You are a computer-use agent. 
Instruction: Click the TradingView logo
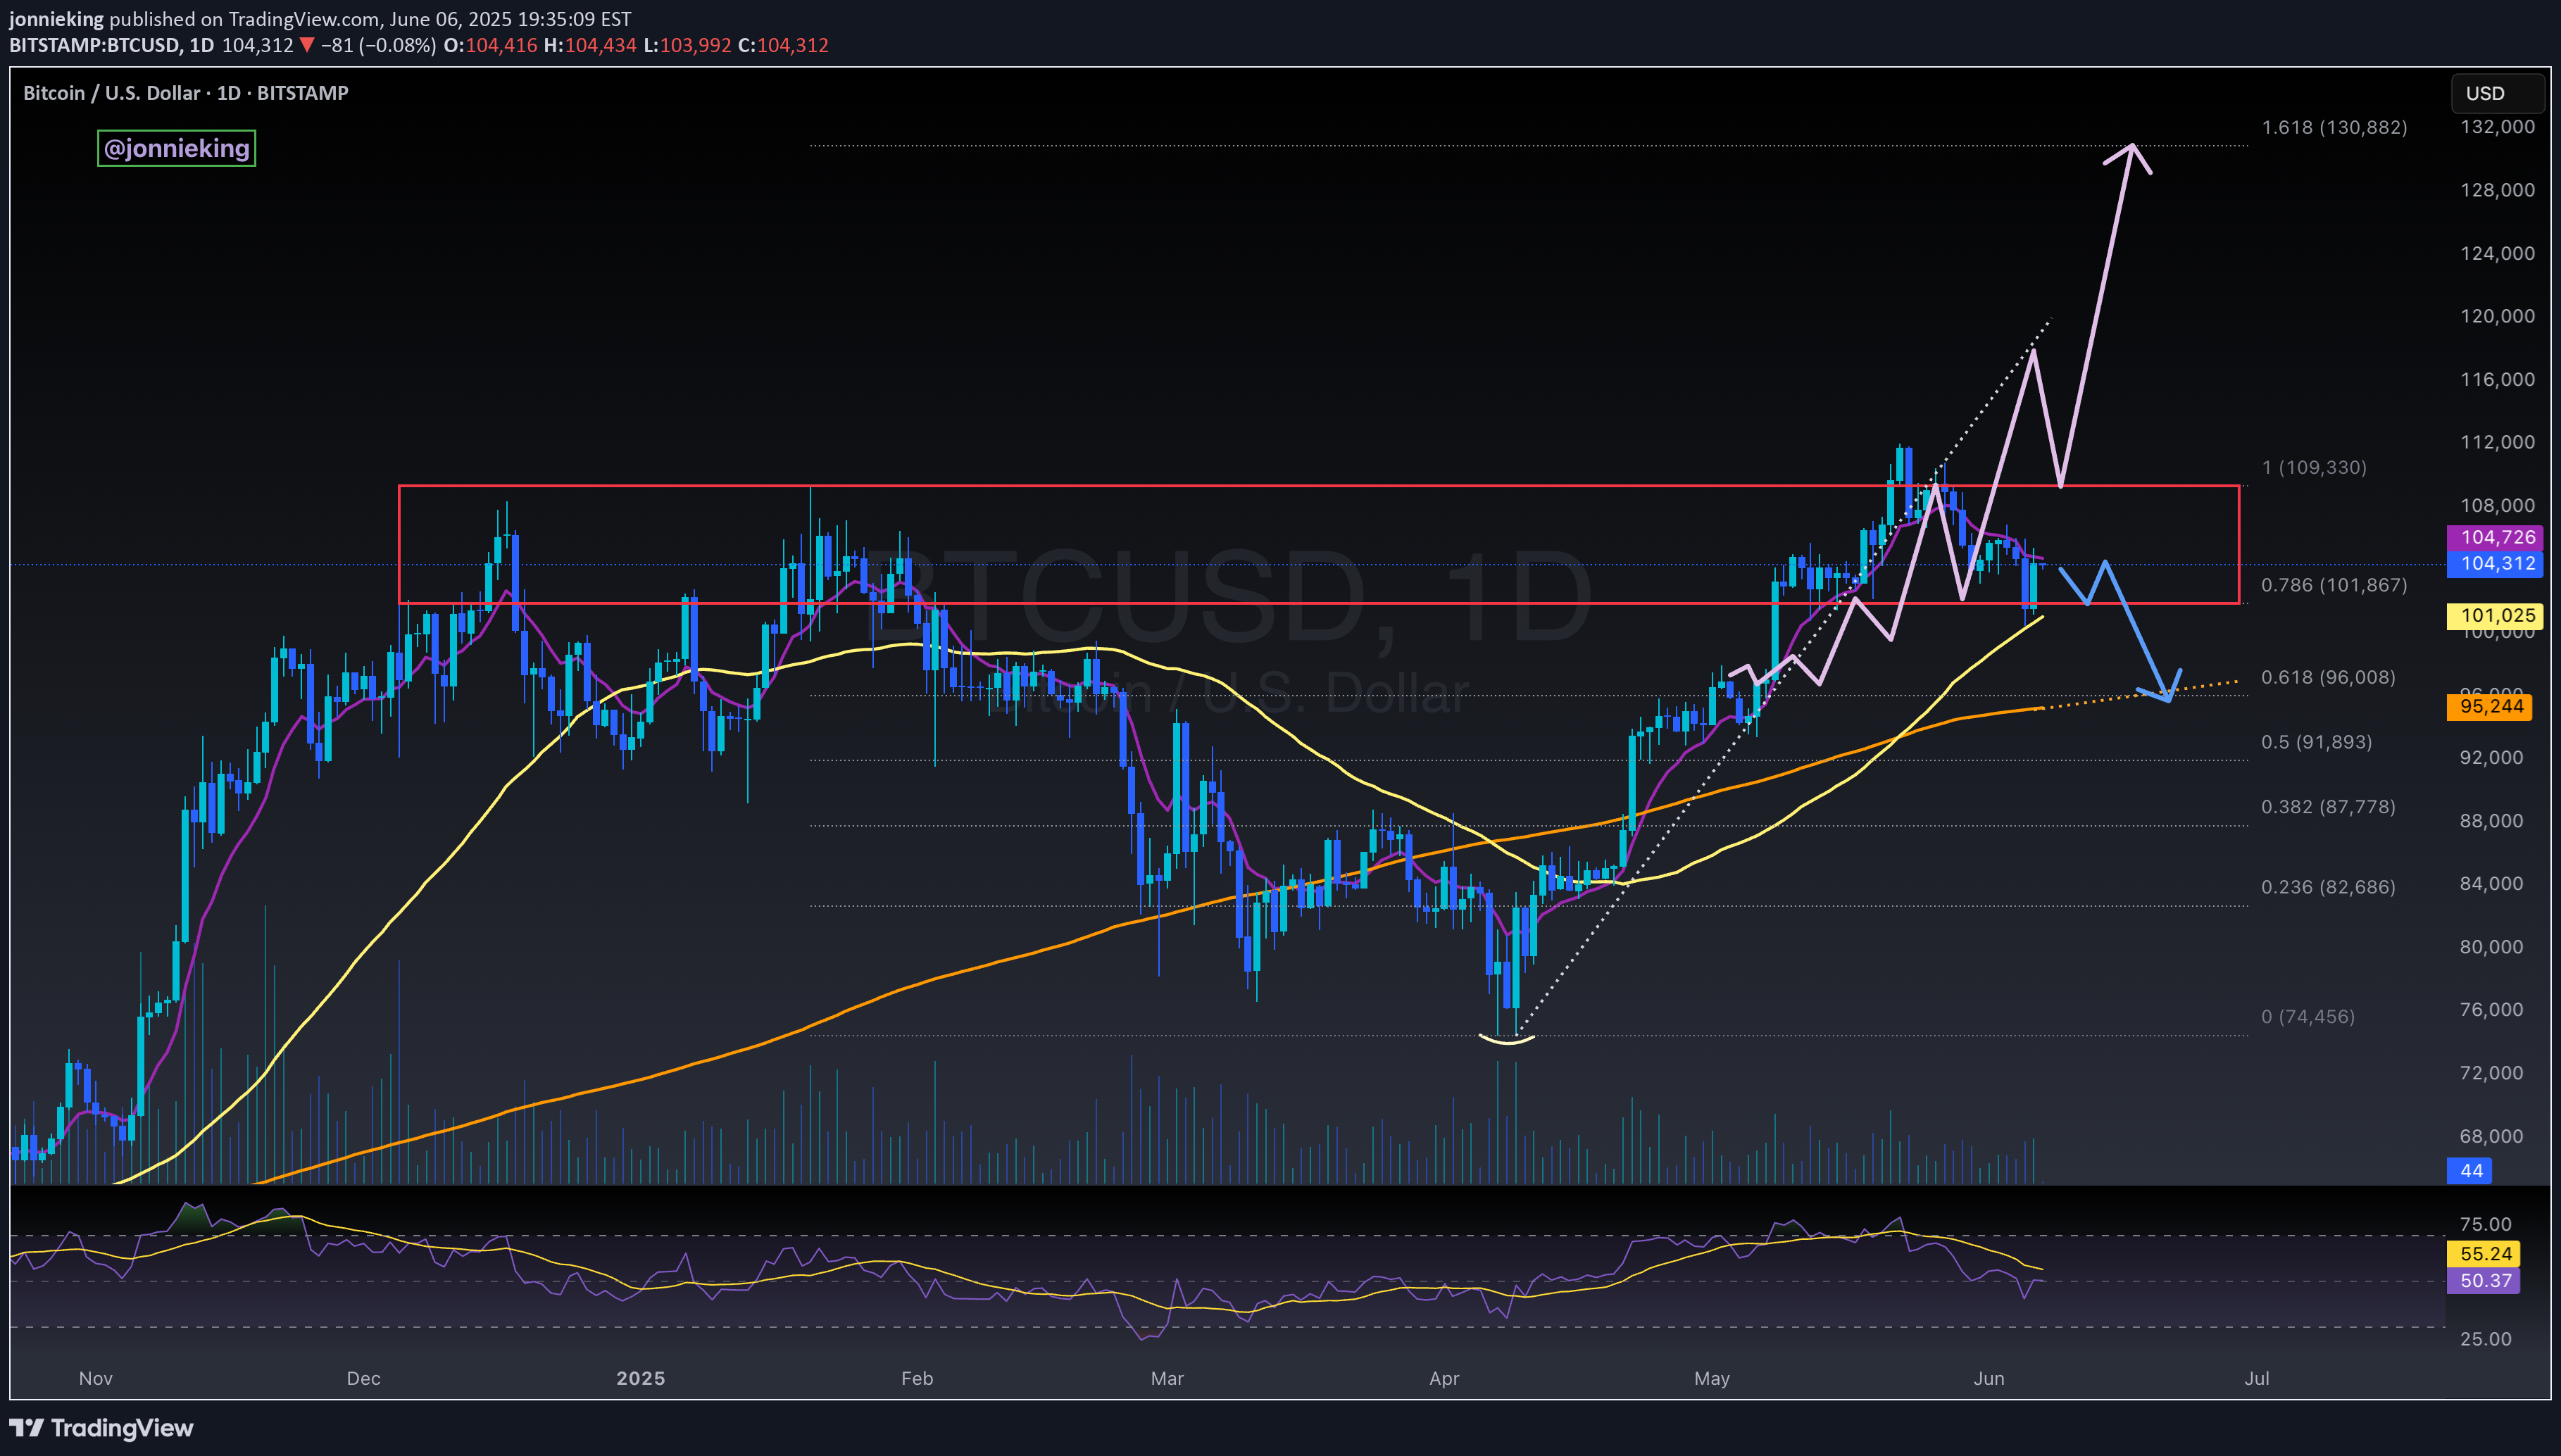(x=101, y=1428)
